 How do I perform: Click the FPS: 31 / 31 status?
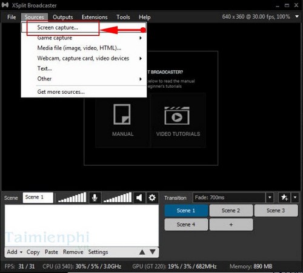click(19, 266)
